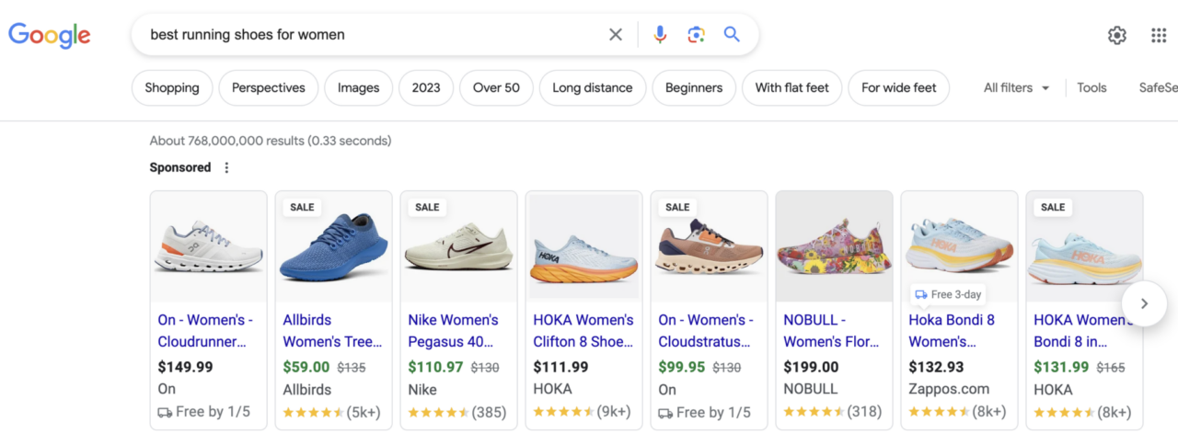
Task: Open settings via the gear icon
Action: click(1116, 35)
